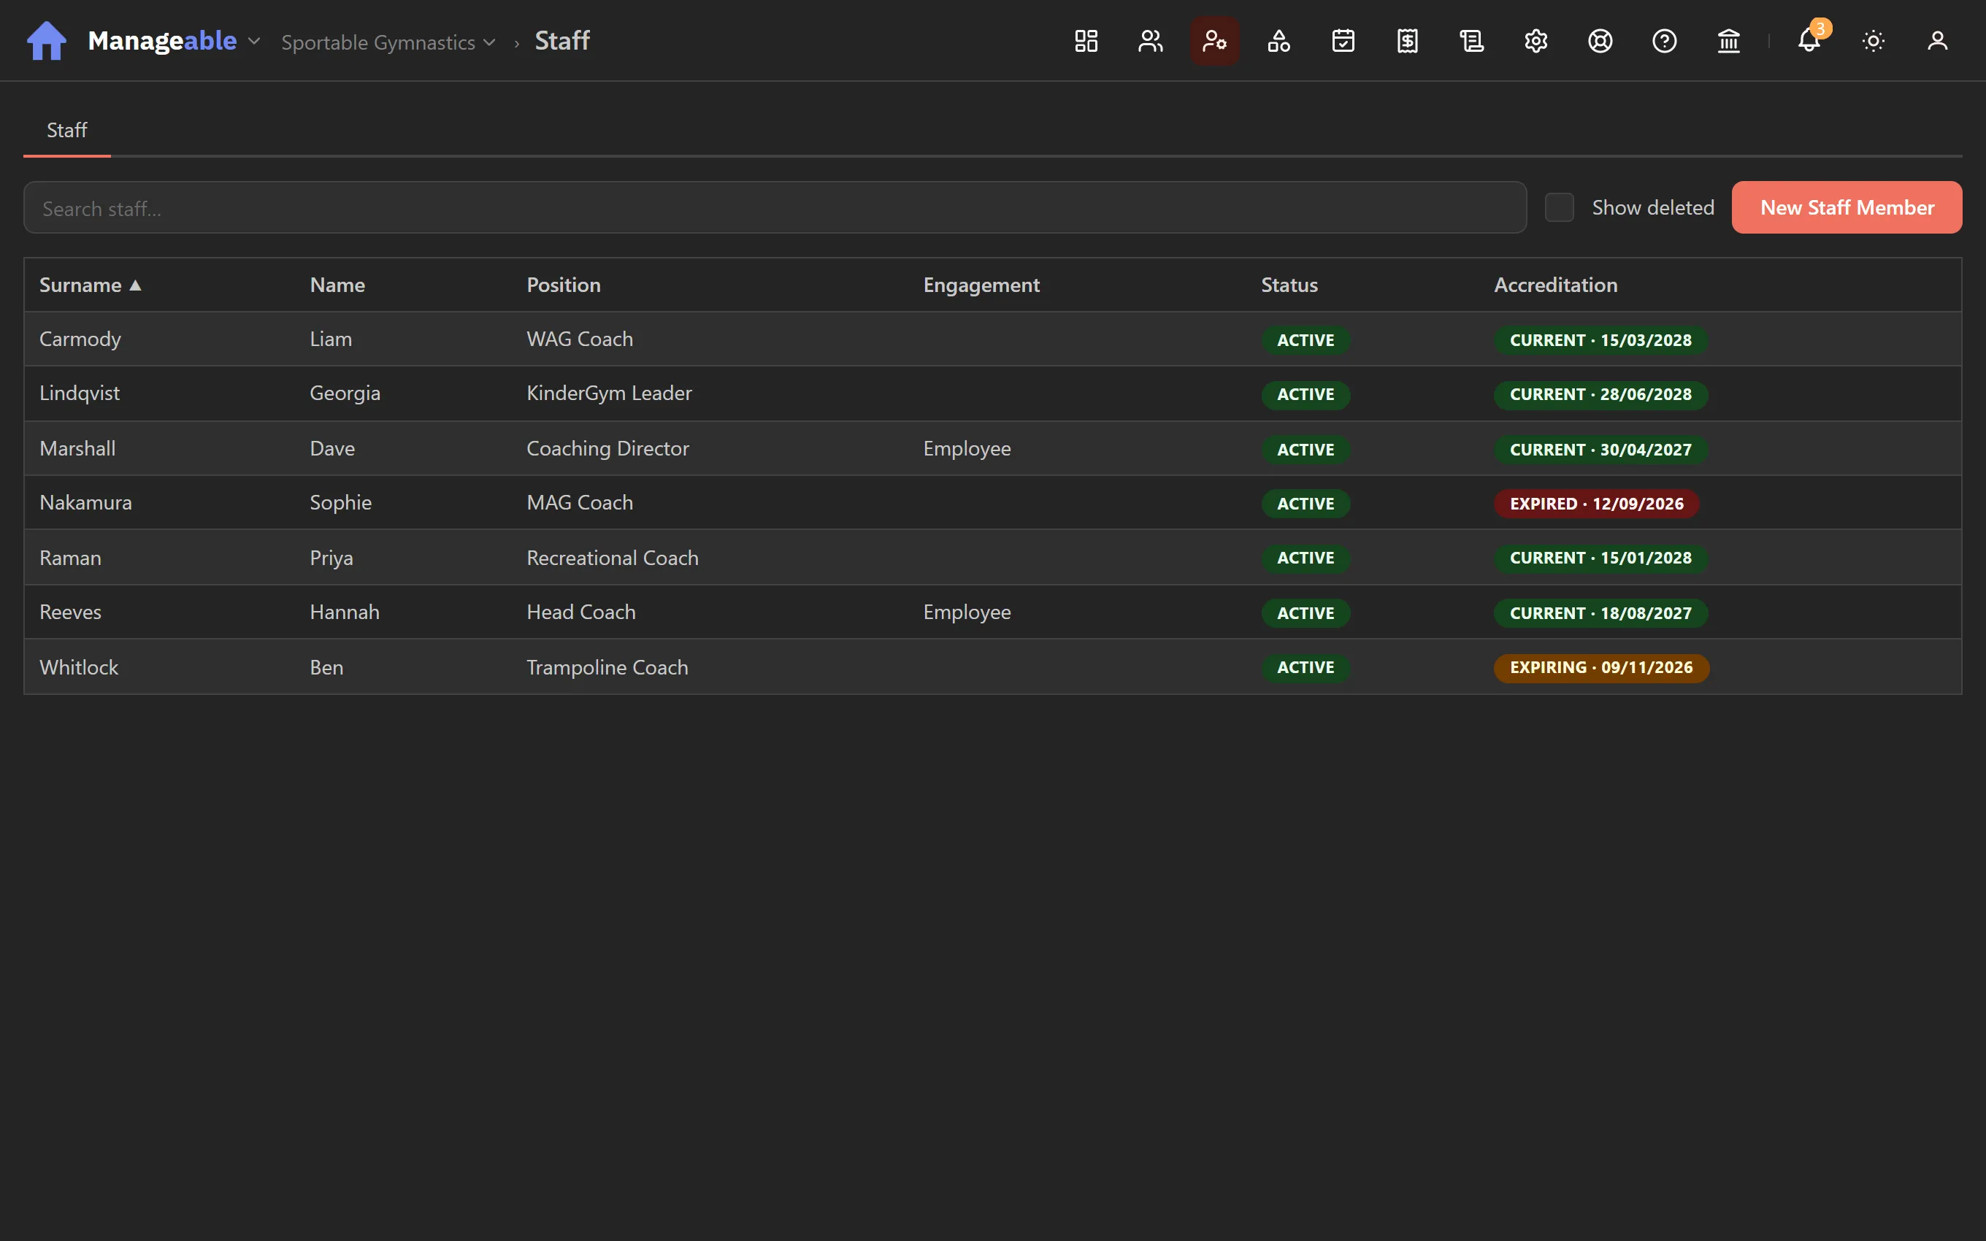This screenshot has height=1241, width=1986.
Task: Sort by the Engagement column header
Action: pos(981,285)
